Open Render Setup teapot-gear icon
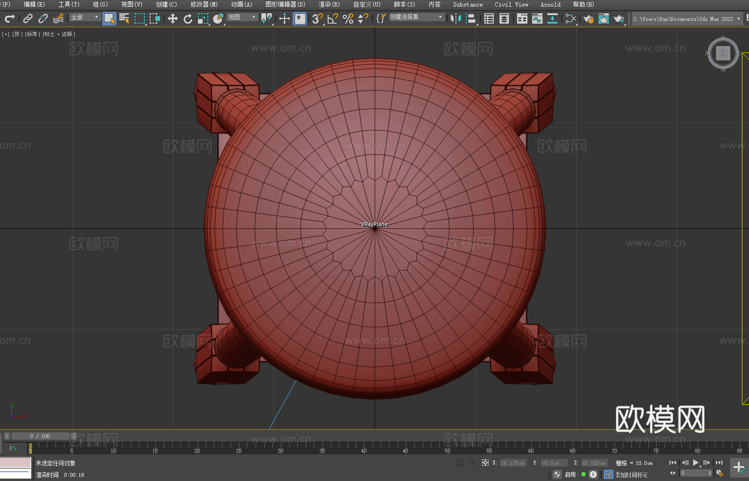Image resolution: width=749 pixels, height=481 pixels. 588,19
